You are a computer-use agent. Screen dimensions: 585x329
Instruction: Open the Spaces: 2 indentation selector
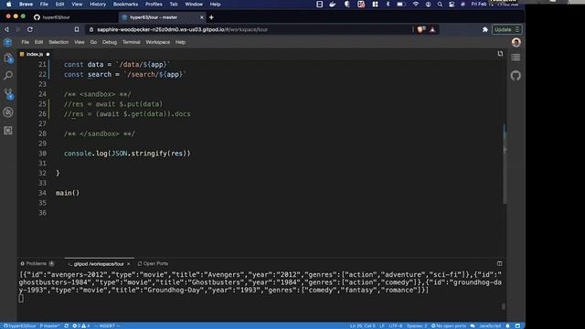click(417, 325)
